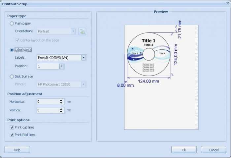Click the Cancel button

pyautogui.click(x=214, y=150)
